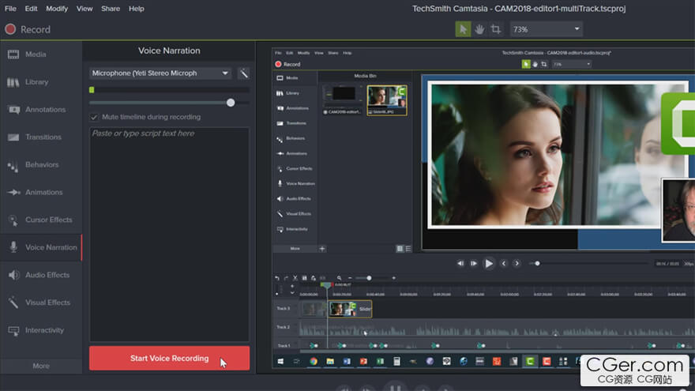Screen dimensions: 695x391
Task: Open File Explorer from the preview taskbar
Action: (x=330, y=362)
